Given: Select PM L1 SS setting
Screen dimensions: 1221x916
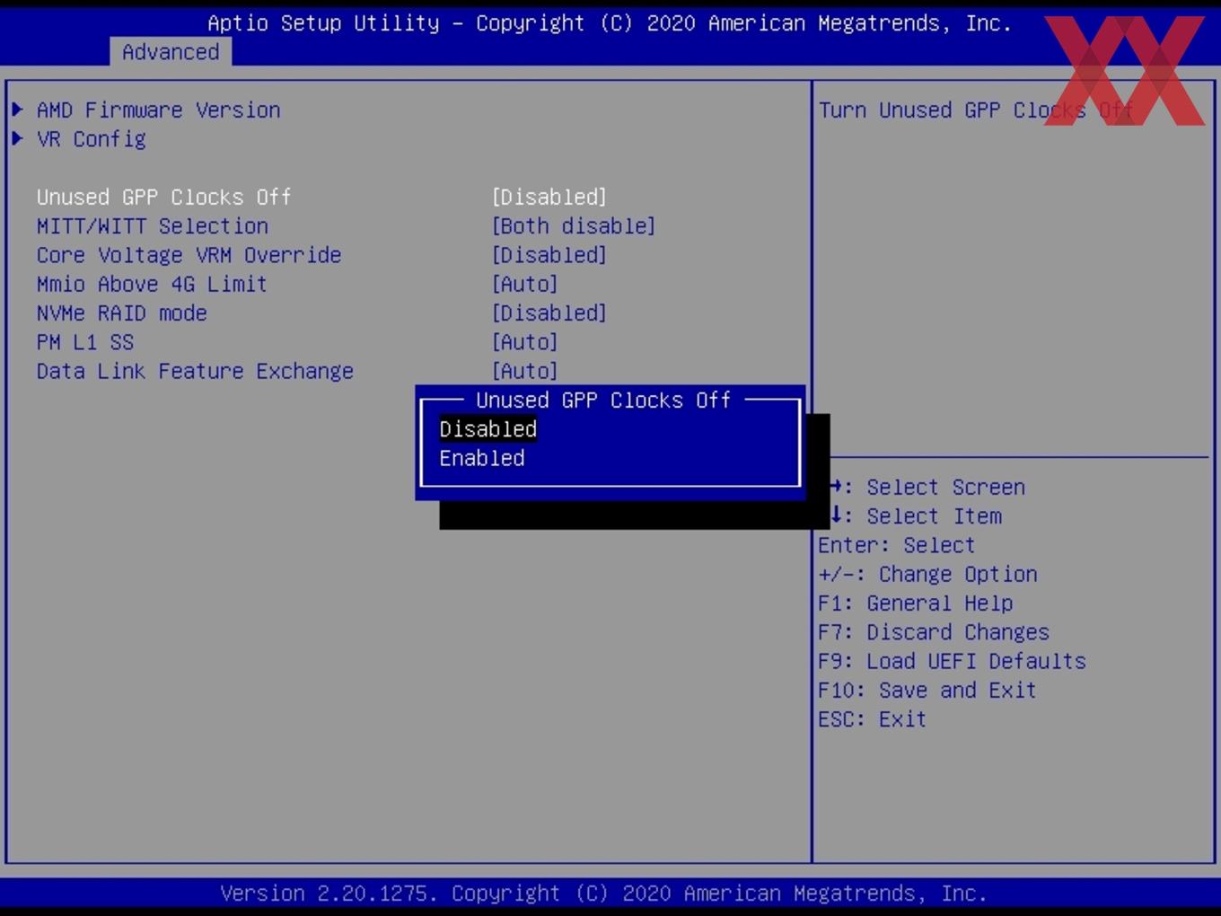Looking at the screenshot, I should 85,342.
